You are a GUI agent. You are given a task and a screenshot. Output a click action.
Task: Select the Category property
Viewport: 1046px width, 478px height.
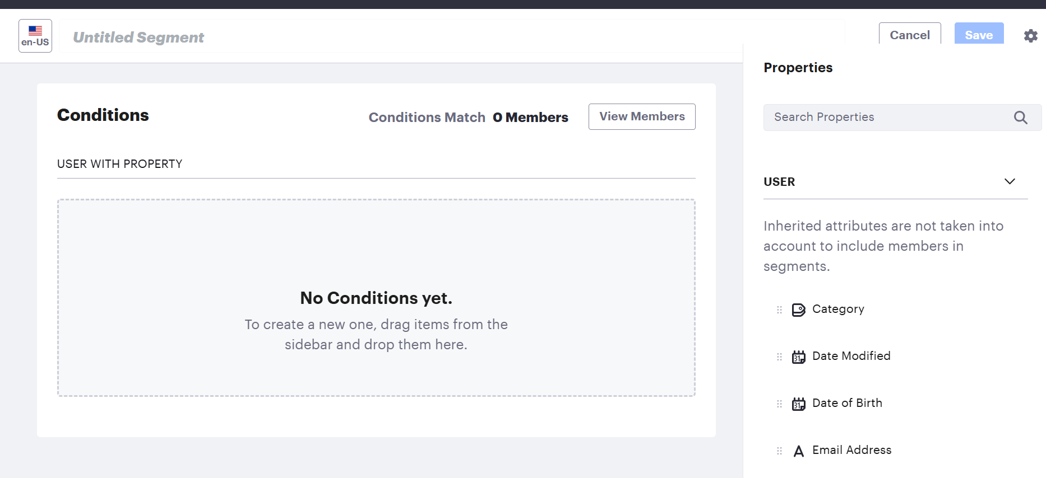[x=838, y=309]
